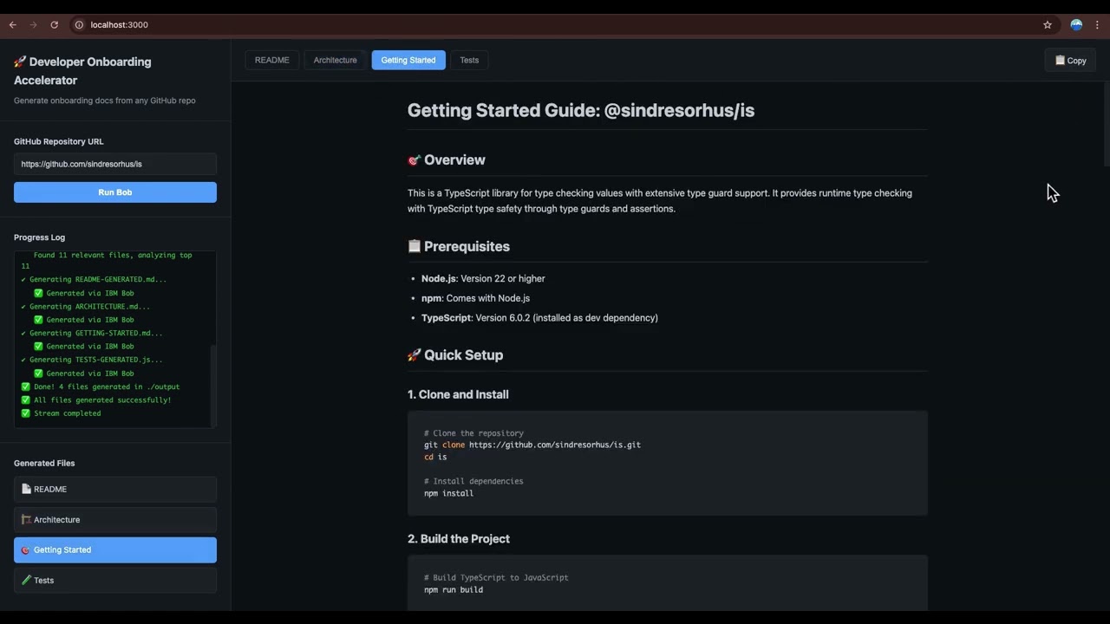The height and width of the screenshot is (624, 1110).
Task: Open the browser profile avatar
Action: tap(1076, 25)
